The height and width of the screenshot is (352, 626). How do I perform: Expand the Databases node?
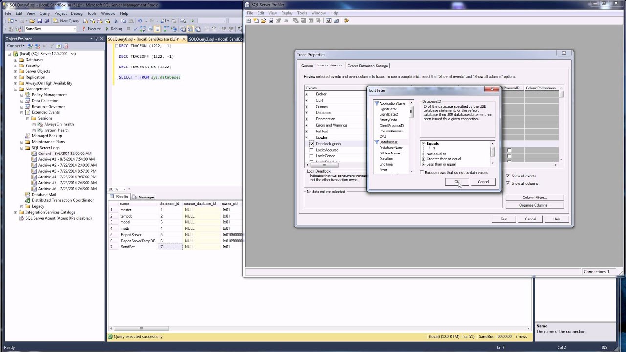[15, 60]
